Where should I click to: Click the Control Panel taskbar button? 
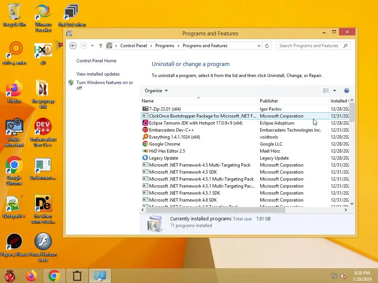(x=100, y=276)
